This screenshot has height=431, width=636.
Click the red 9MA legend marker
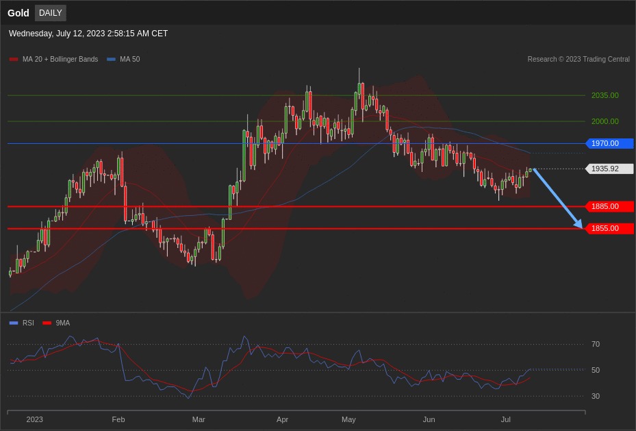(47, 323)
